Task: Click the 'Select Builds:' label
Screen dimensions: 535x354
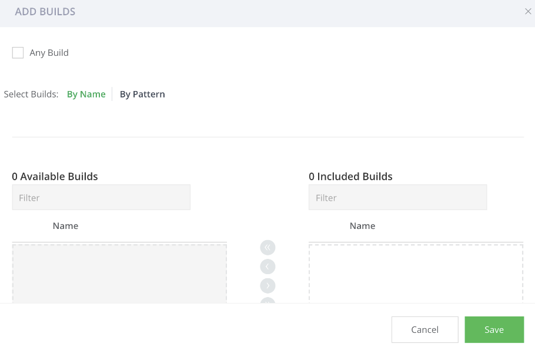Action: tap(31, 94)
